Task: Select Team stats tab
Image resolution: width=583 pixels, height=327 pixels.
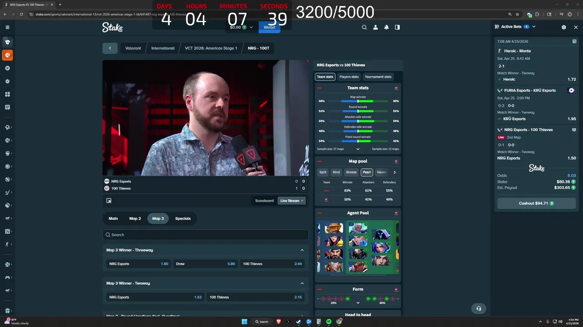Action: 325,77
